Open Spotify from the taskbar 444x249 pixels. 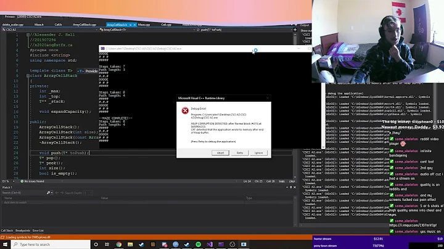pos(198,245)
